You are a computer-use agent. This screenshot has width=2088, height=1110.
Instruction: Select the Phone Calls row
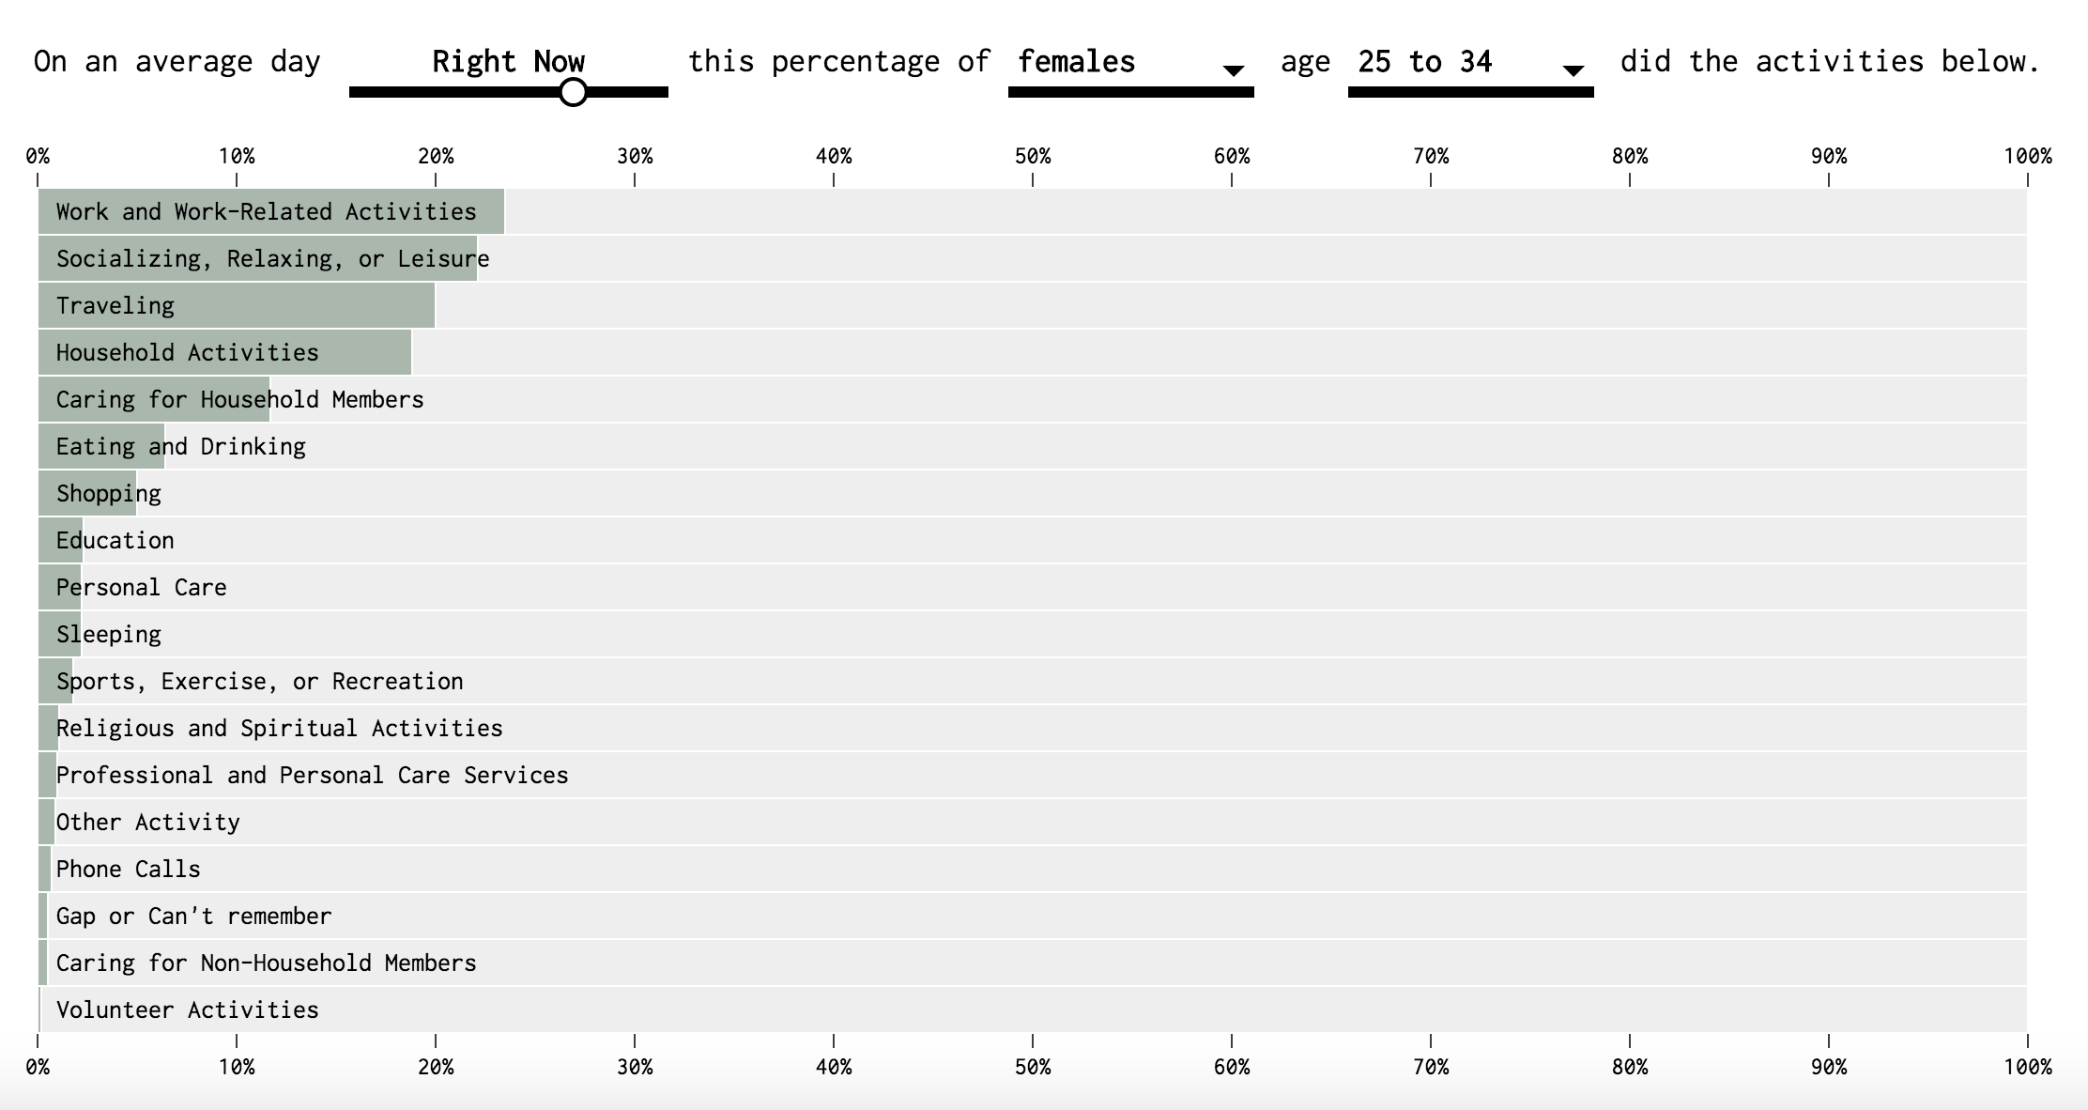point(1033,869)
